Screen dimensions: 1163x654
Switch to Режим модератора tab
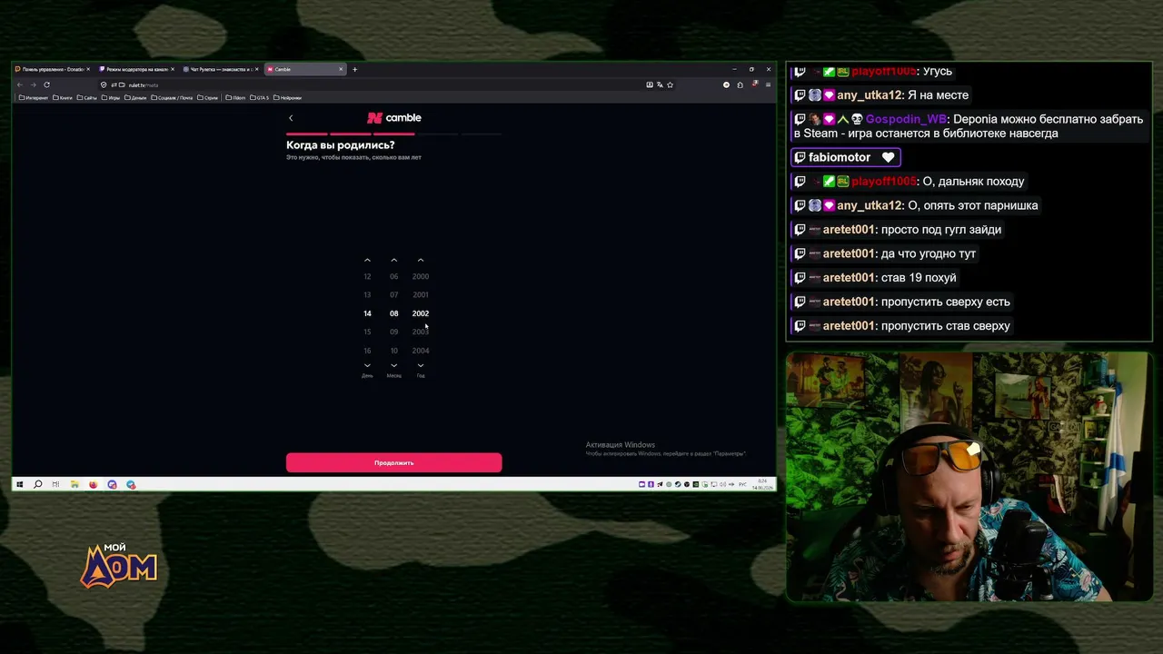click(136, 69)
